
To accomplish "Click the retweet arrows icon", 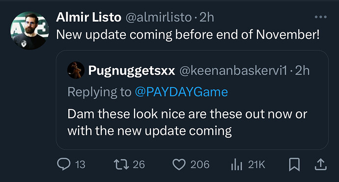I will pos(121,164).
